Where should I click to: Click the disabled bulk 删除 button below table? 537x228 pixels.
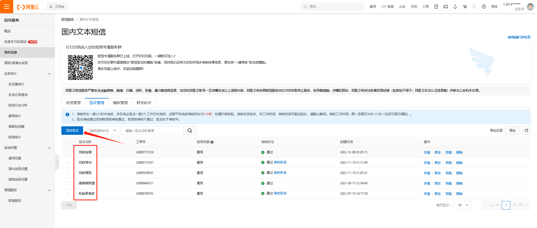click(x=69, y=205)
